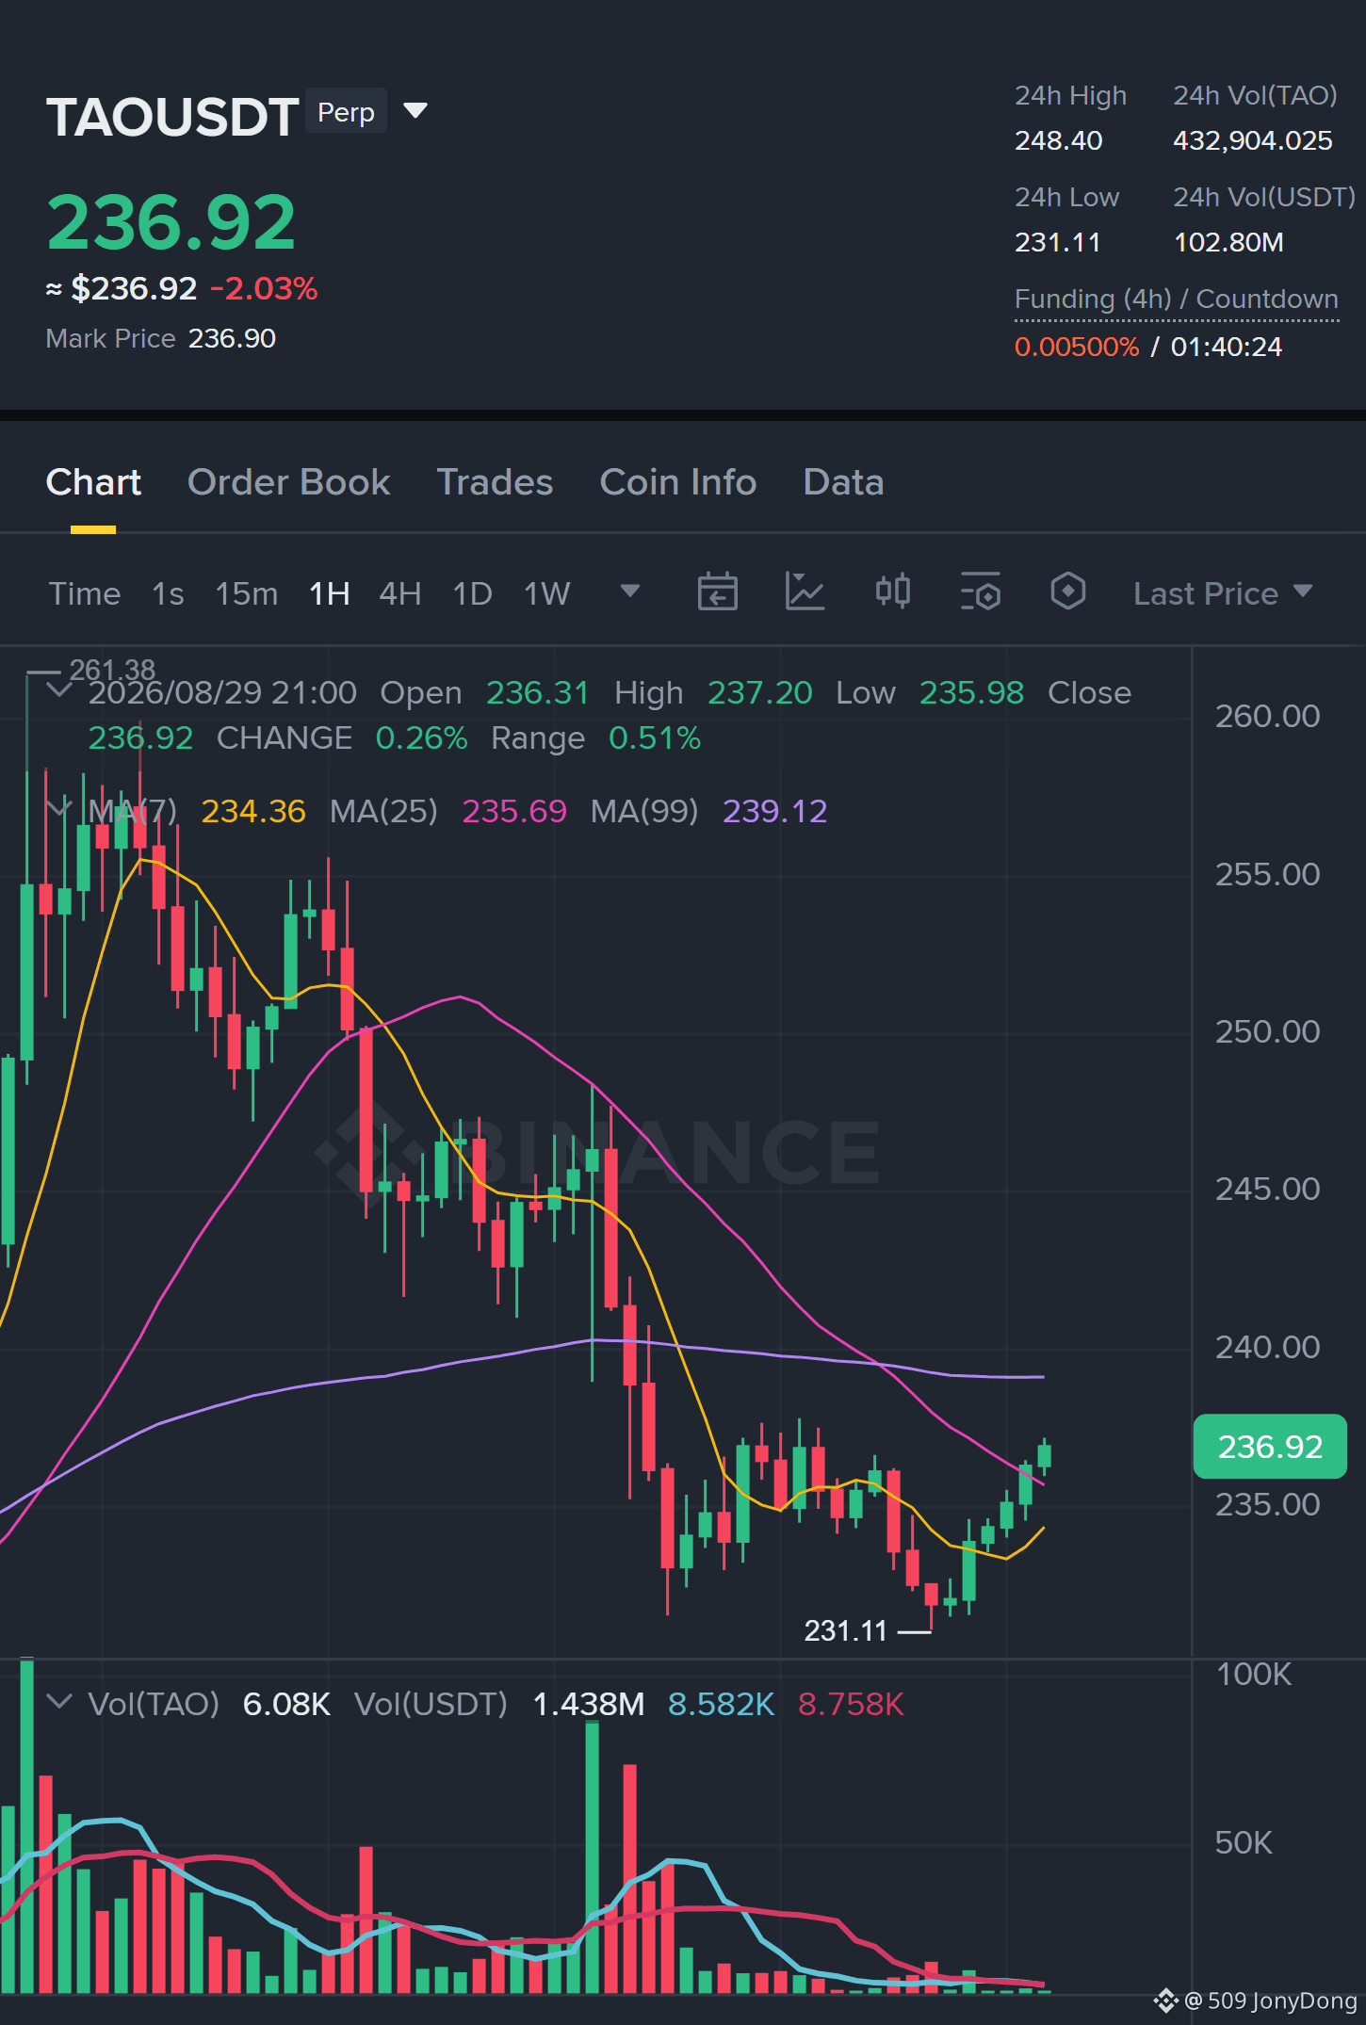
Task: Collapse the MA indicator legend chevron
Action: (58, 809)
